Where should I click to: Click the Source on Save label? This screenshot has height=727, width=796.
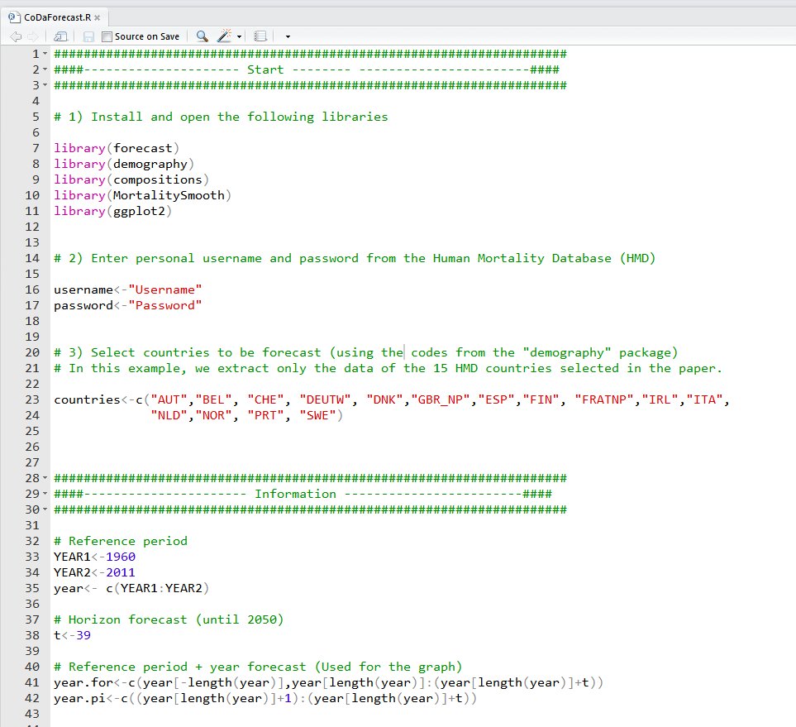(x=146, y=36)
